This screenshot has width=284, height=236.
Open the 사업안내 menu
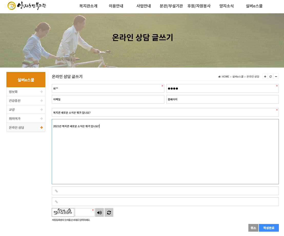coord(144,6)
